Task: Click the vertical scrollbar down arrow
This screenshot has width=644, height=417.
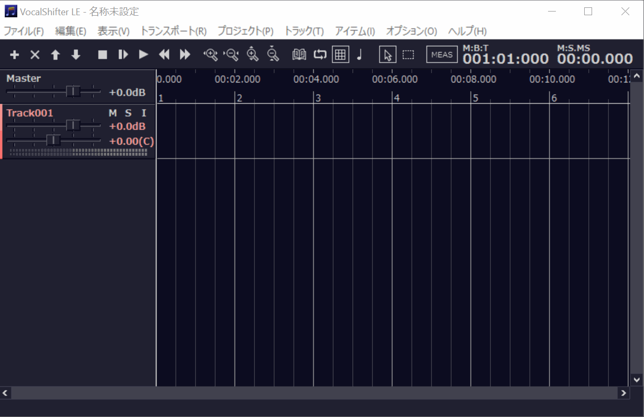Action: pyautogui.click(x=637, y=379)
